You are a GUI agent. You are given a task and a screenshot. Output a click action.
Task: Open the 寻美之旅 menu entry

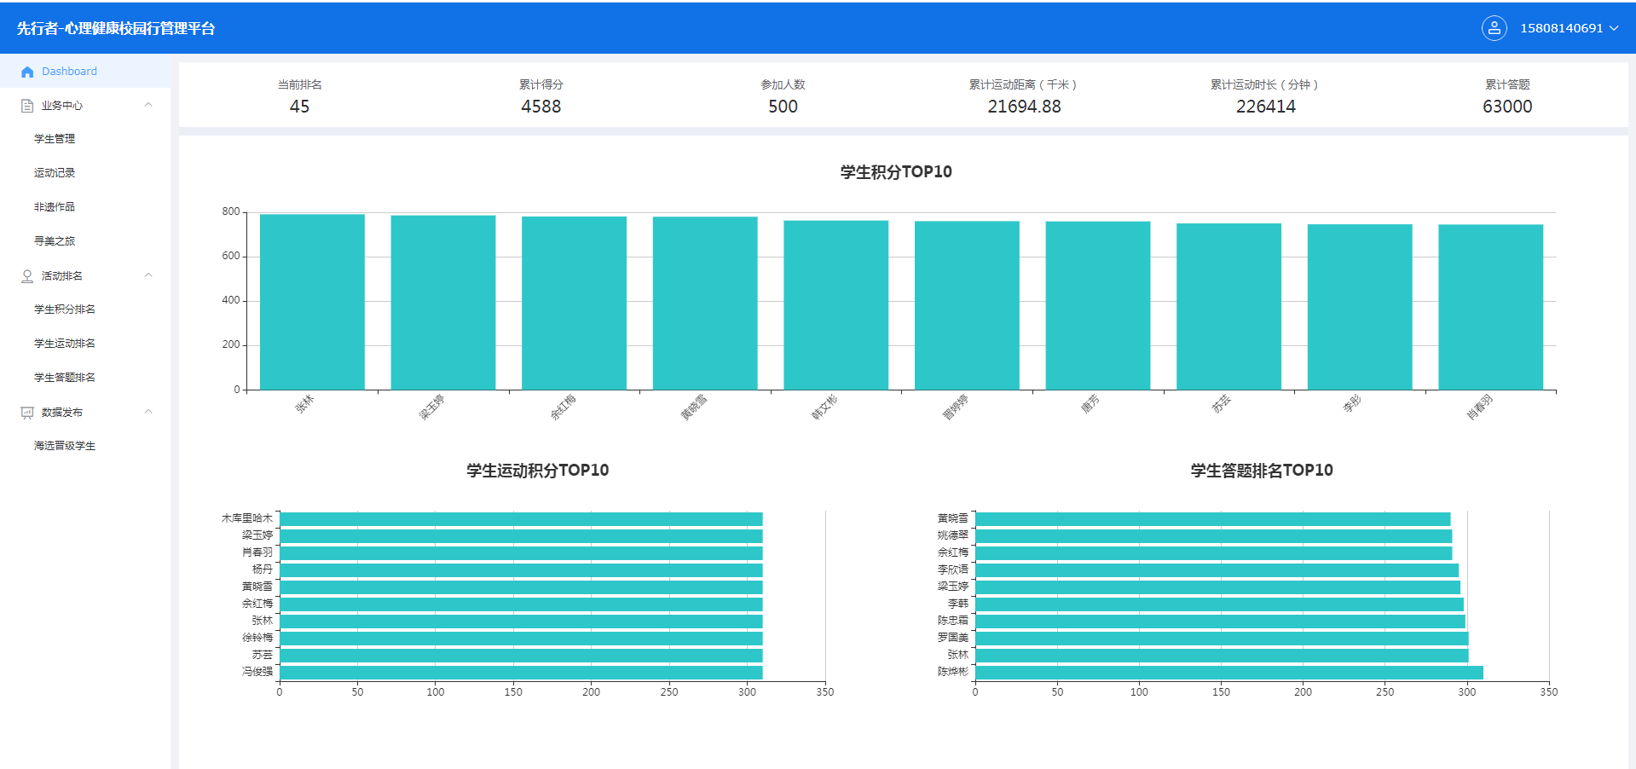pyautogui.click(x=55, y=241)
